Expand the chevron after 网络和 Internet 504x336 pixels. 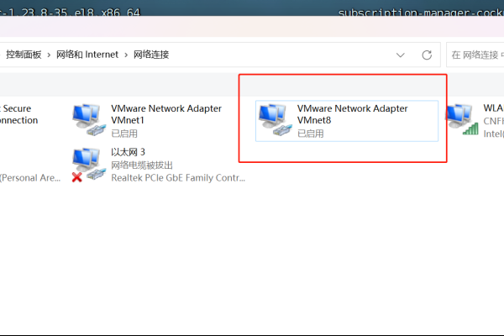click(126, 55)
